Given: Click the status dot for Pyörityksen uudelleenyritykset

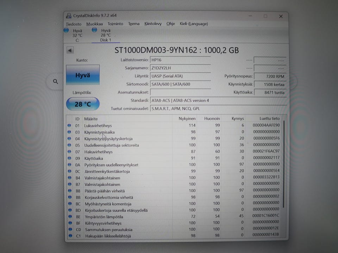Looking at the screenshot, I should [69, 164].
